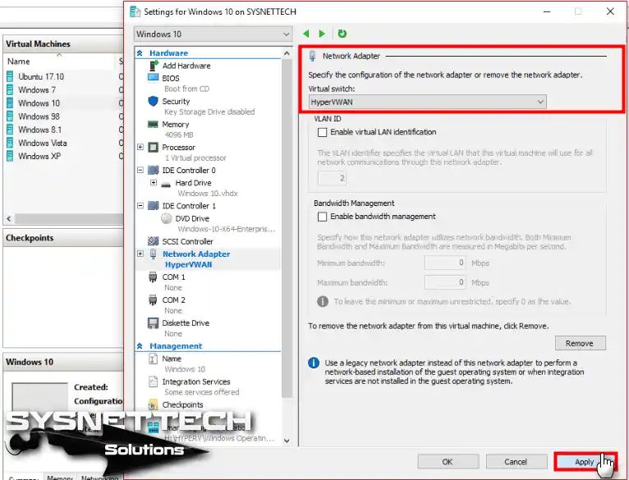Select the Diskette Drive floppy icon
Screen dimensions: 629x480
(153, 323)
